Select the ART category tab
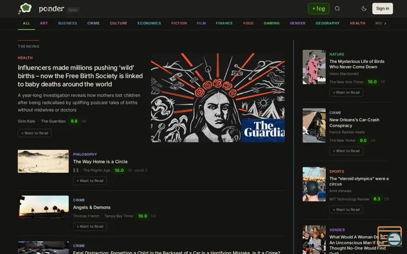 (44, 23)
